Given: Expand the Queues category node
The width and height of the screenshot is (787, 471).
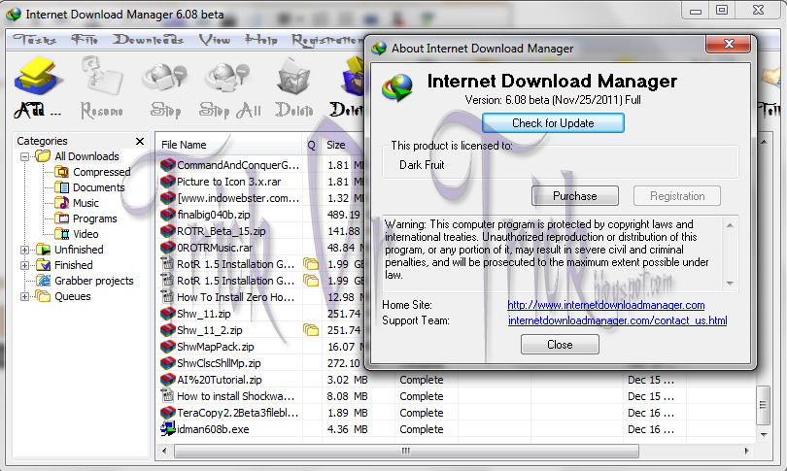Looking at the screenshot, I should click(24, 296).
